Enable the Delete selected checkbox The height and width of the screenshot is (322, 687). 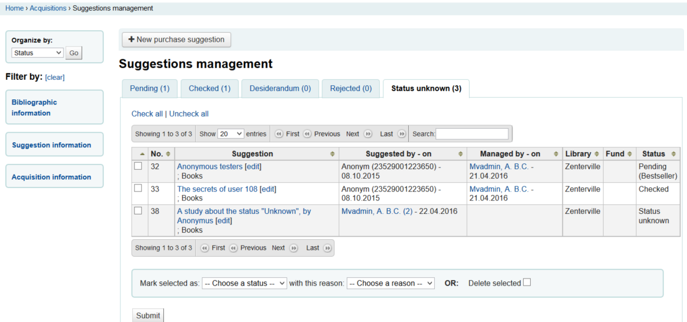point(527,283)
